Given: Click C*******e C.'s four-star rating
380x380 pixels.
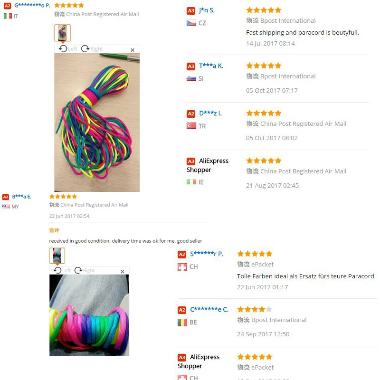Looking at the screenshot, I should 255,309.
